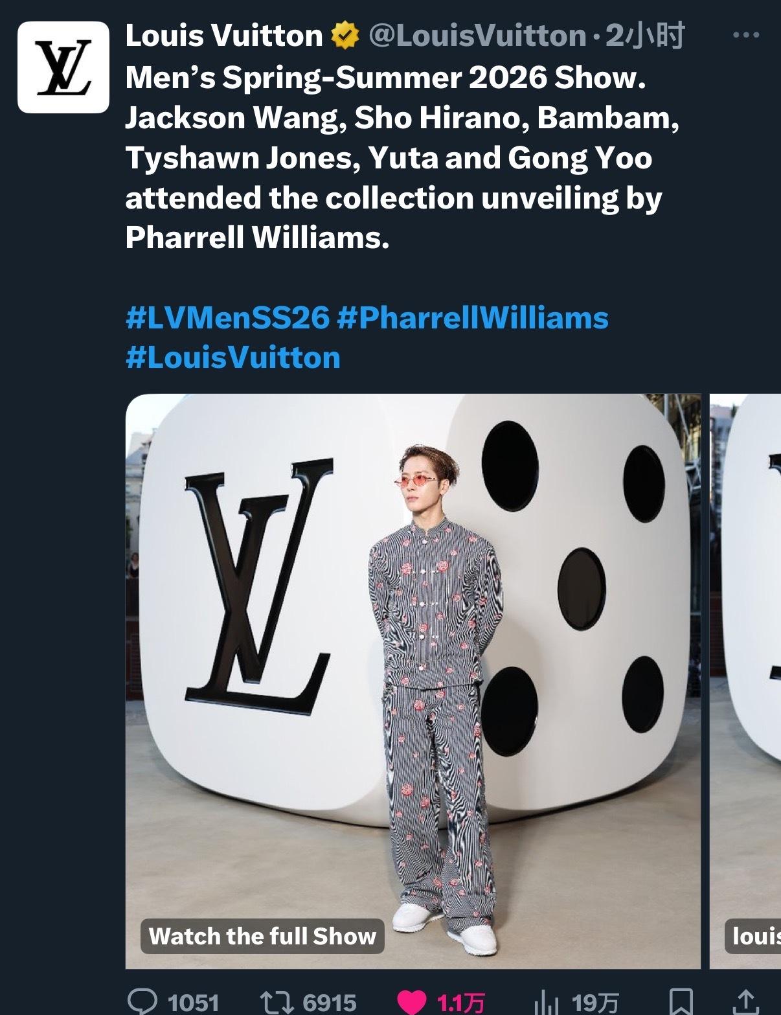Tap the Watch the full Show label
Image resolution: width=781 pixels, height=1015 pixels.
point(262,936)
